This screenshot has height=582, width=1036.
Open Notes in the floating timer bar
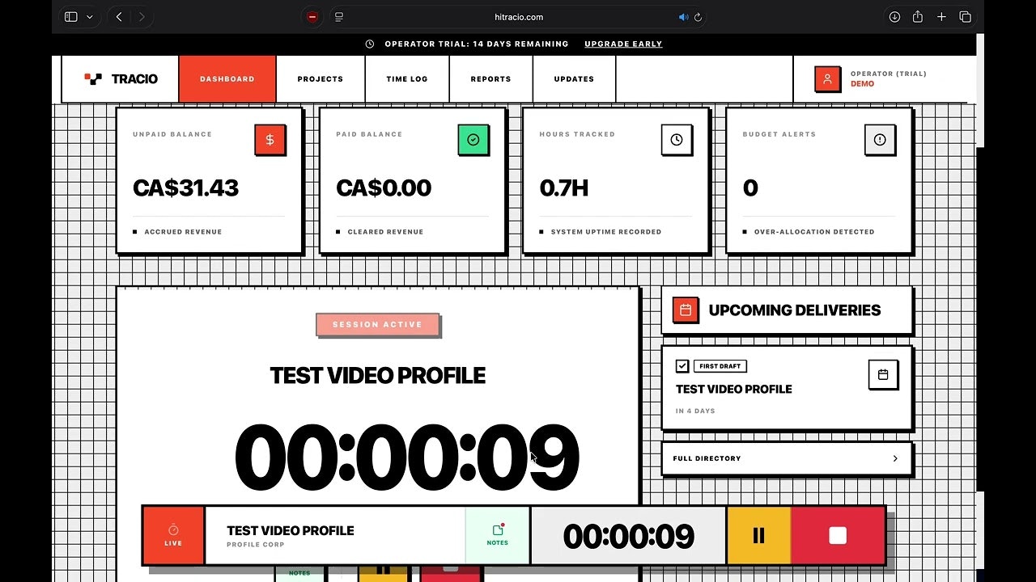tap(498, 535)
